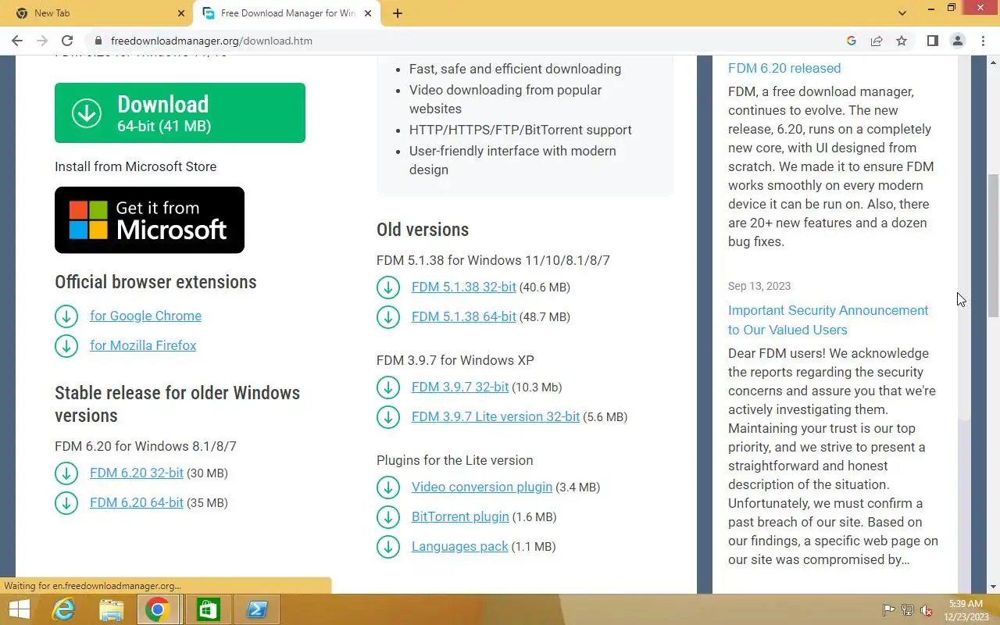Screen dimensions: 1000x625
Task: Click download icon beside Video conversion plugin
Action: click(x=388, y=487)
